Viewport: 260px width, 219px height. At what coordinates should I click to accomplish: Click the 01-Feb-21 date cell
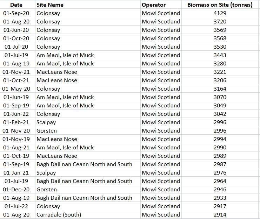tap(16, 122)
